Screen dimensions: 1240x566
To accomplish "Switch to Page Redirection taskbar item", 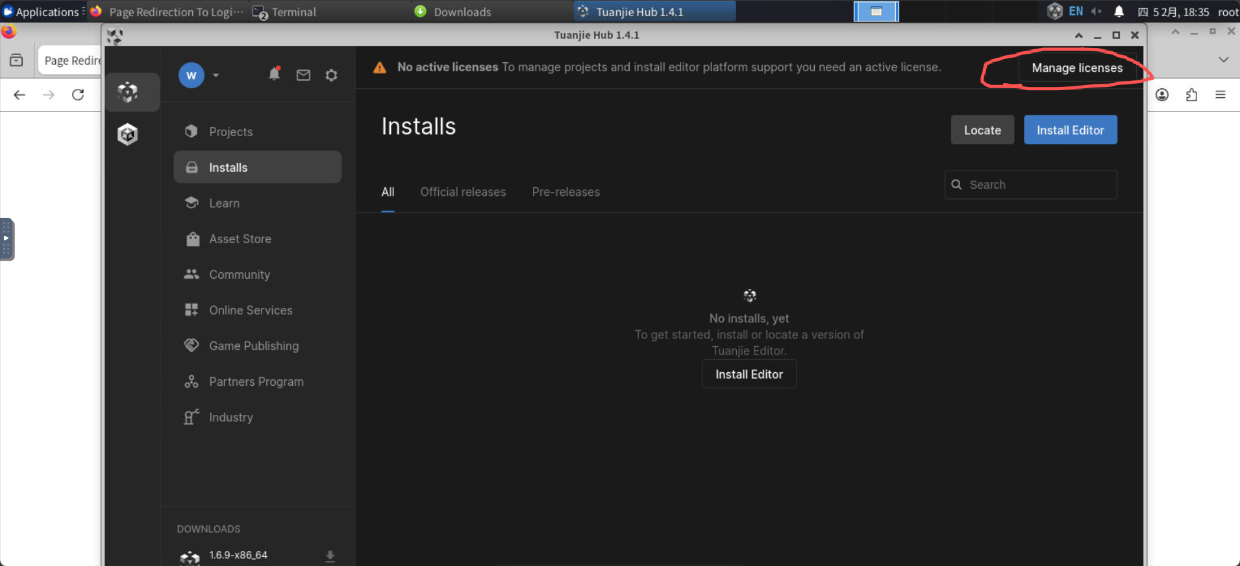I will coord(167,12).
